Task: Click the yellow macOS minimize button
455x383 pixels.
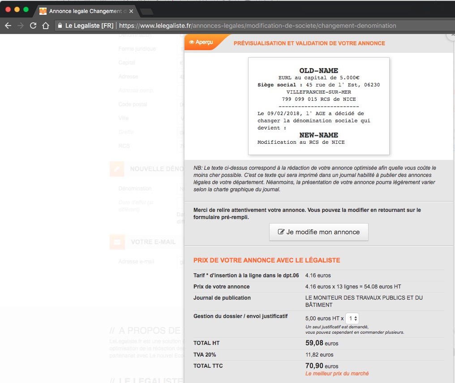Action: pos(17,9)
